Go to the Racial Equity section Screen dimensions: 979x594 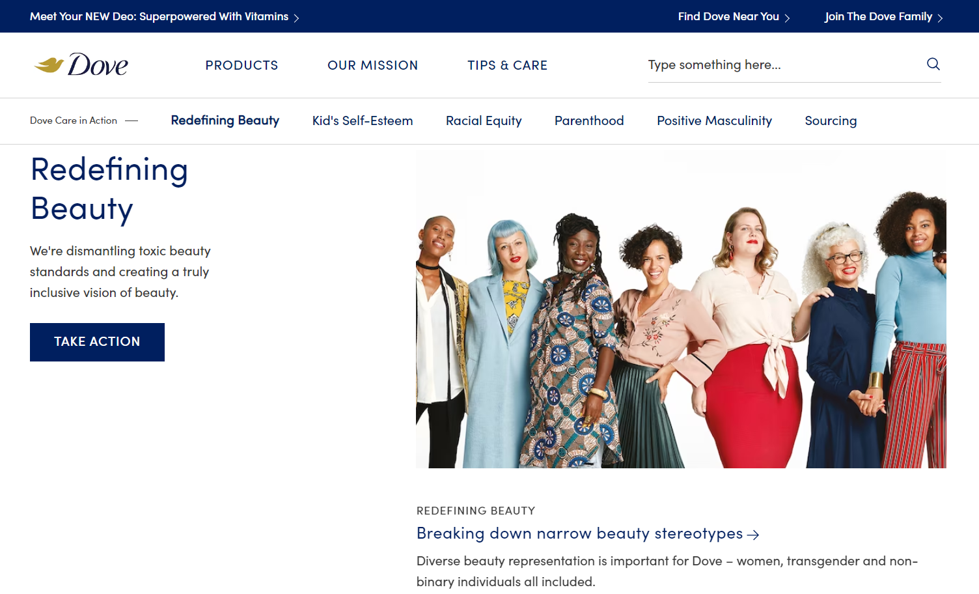[x=484, y=120]
